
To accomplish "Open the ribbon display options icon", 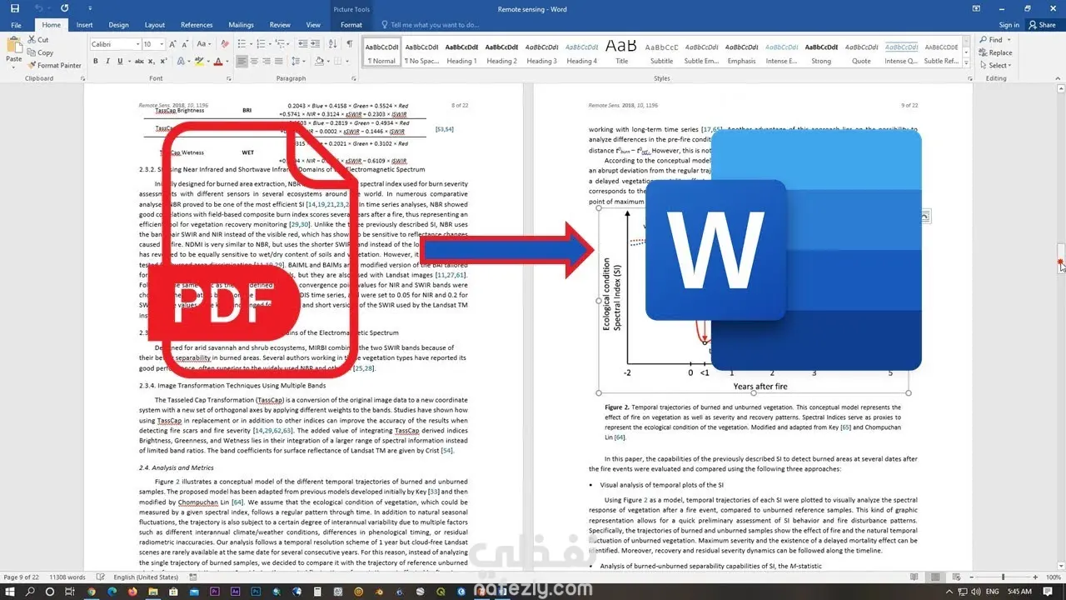I will coord(975,8).
